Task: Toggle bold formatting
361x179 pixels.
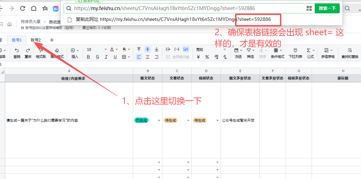Action: (x=88, y=57)
